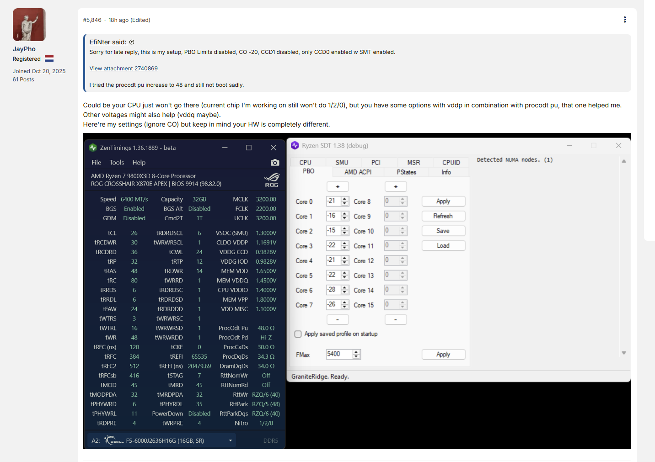Click the plus button above Core 0 column
This screenshot has width=655, height=462.
[338, 186]
